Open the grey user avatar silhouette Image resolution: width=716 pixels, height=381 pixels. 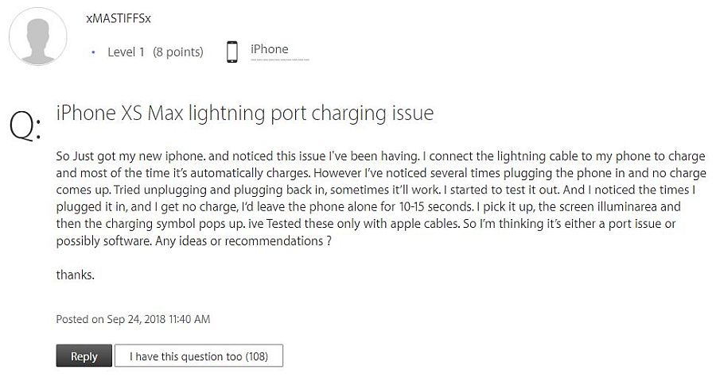point(38,37)
